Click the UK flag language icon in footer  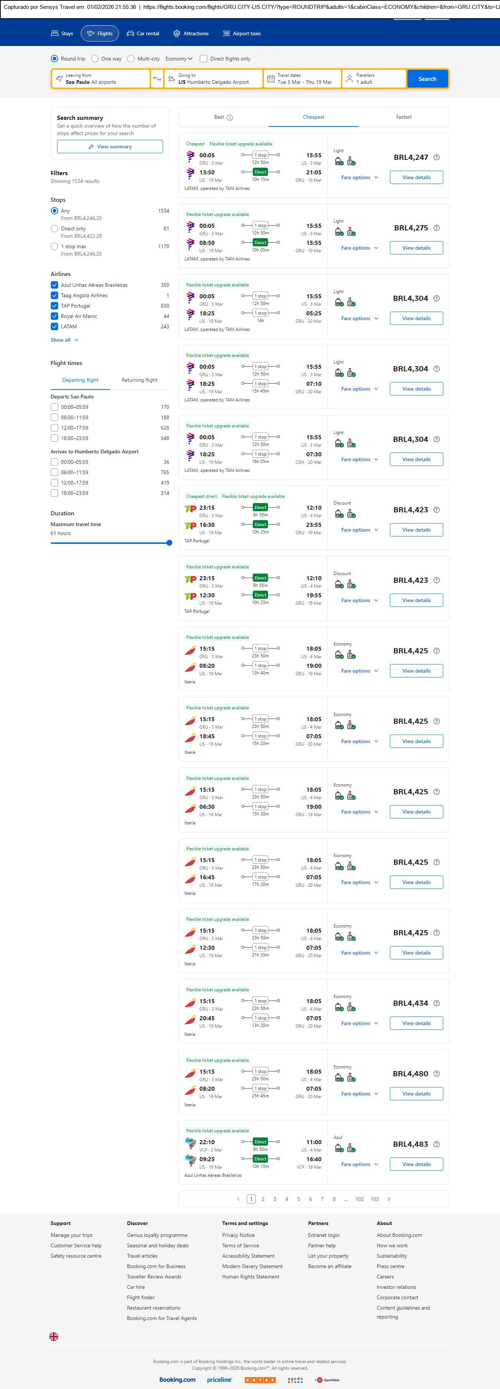click(x=54, y=1336)
